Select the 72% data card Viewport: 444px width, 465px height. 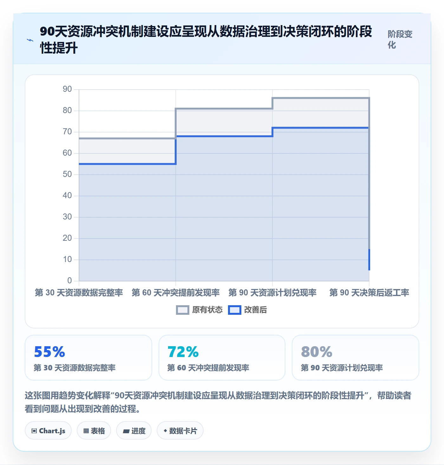coord(222,358)
